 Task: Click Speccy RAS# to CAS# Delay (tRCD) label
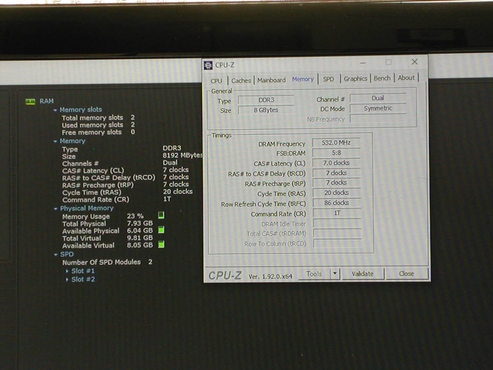coord(109,178)
